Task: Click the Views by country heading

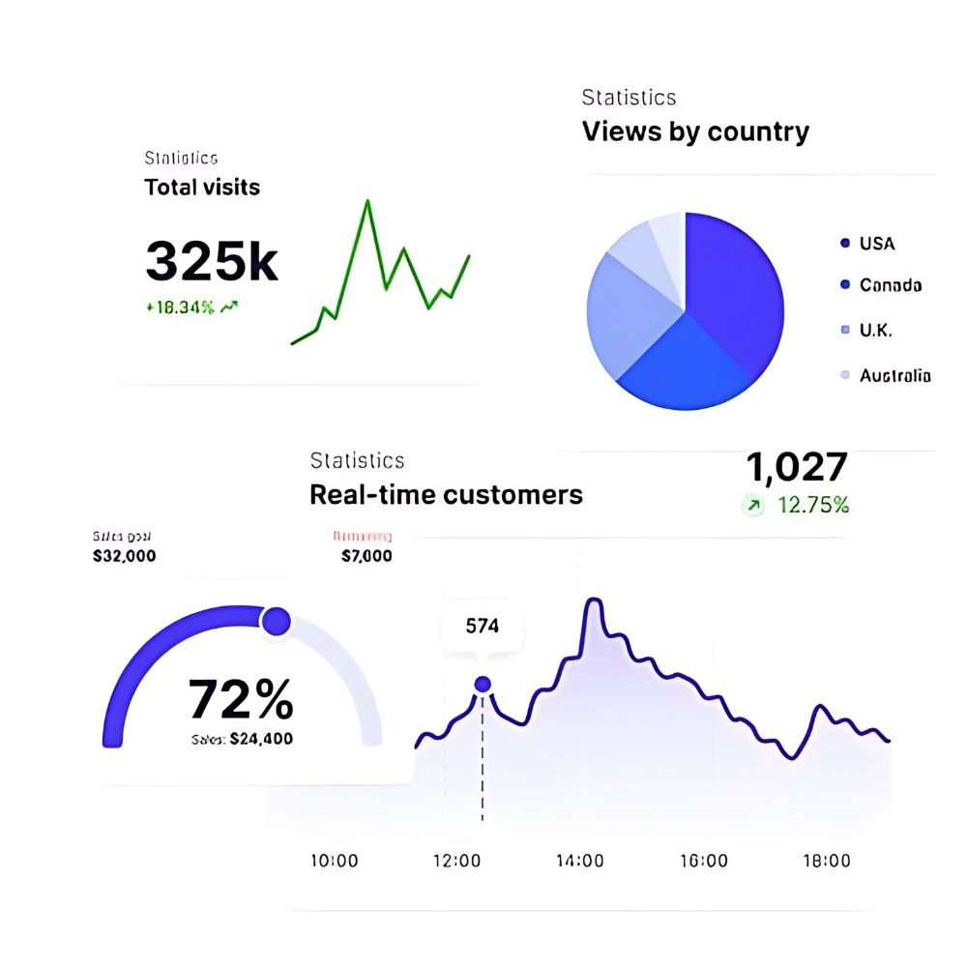Action: click(x=695, y=132)
